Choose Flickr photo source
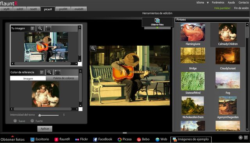The image size is (250, 143). coord(81,139)
